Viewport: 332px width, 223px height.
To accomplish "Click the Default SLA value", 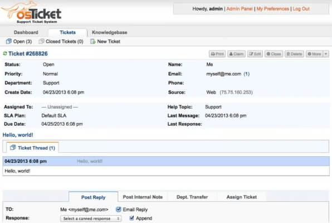I will (x=54, y=115).
